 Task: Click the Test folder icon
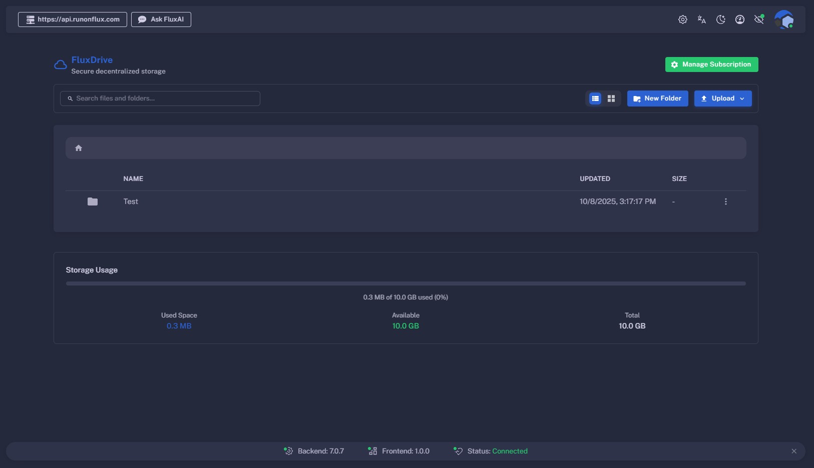point(93,201)
